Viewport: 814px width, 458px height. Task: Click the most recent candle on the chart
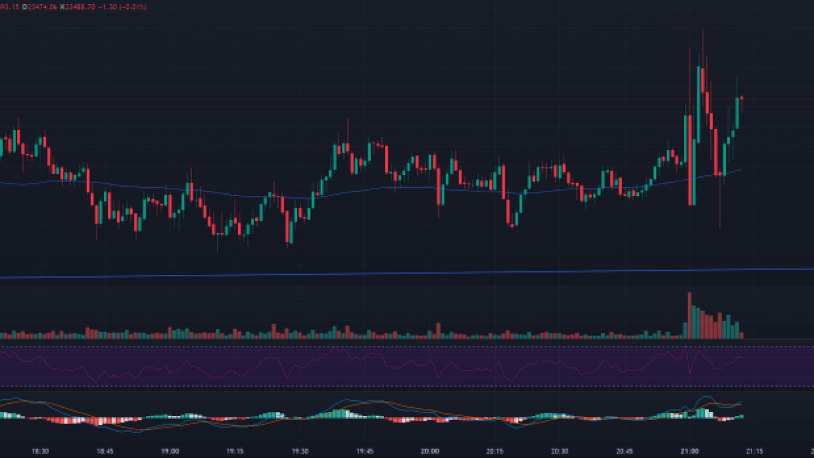click(x=742, y=98)
